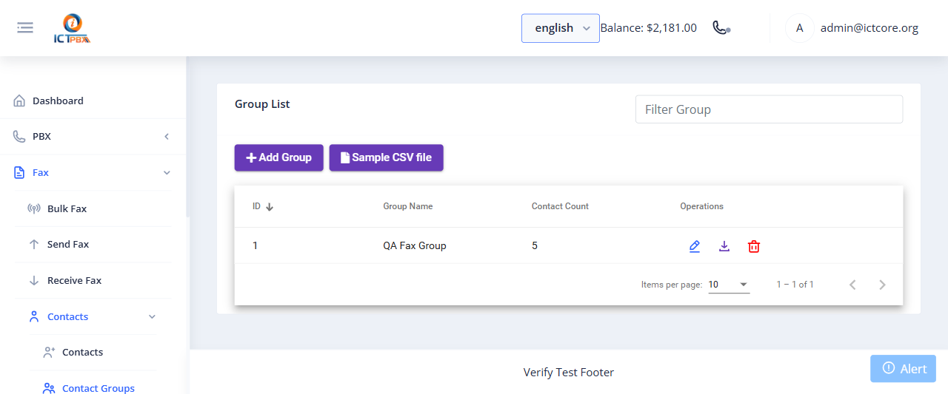
Task: Click the ICTPBX logo
Action: coord(72,29)
